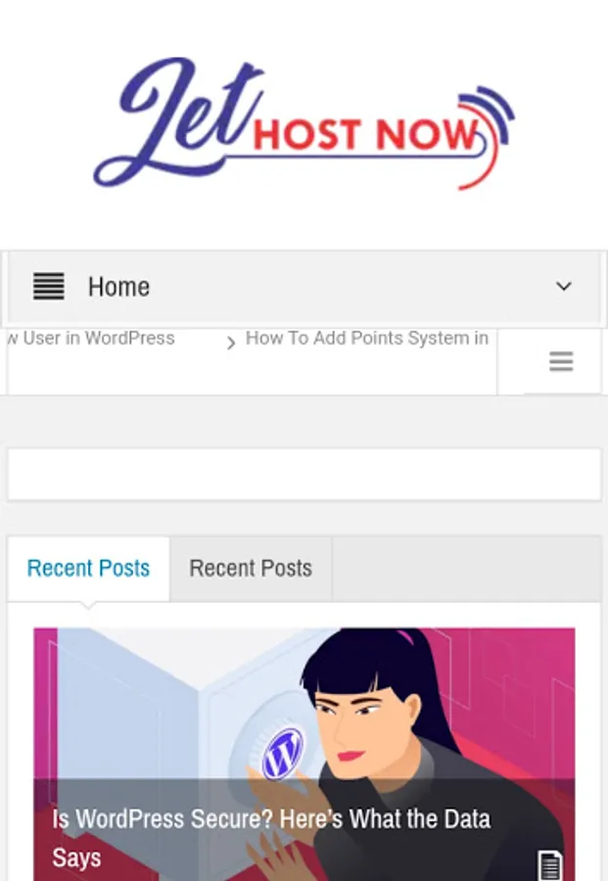Click the right chevron before How To Add Points
The height and width of the screenshot is (881, 608).
[230, 343]
